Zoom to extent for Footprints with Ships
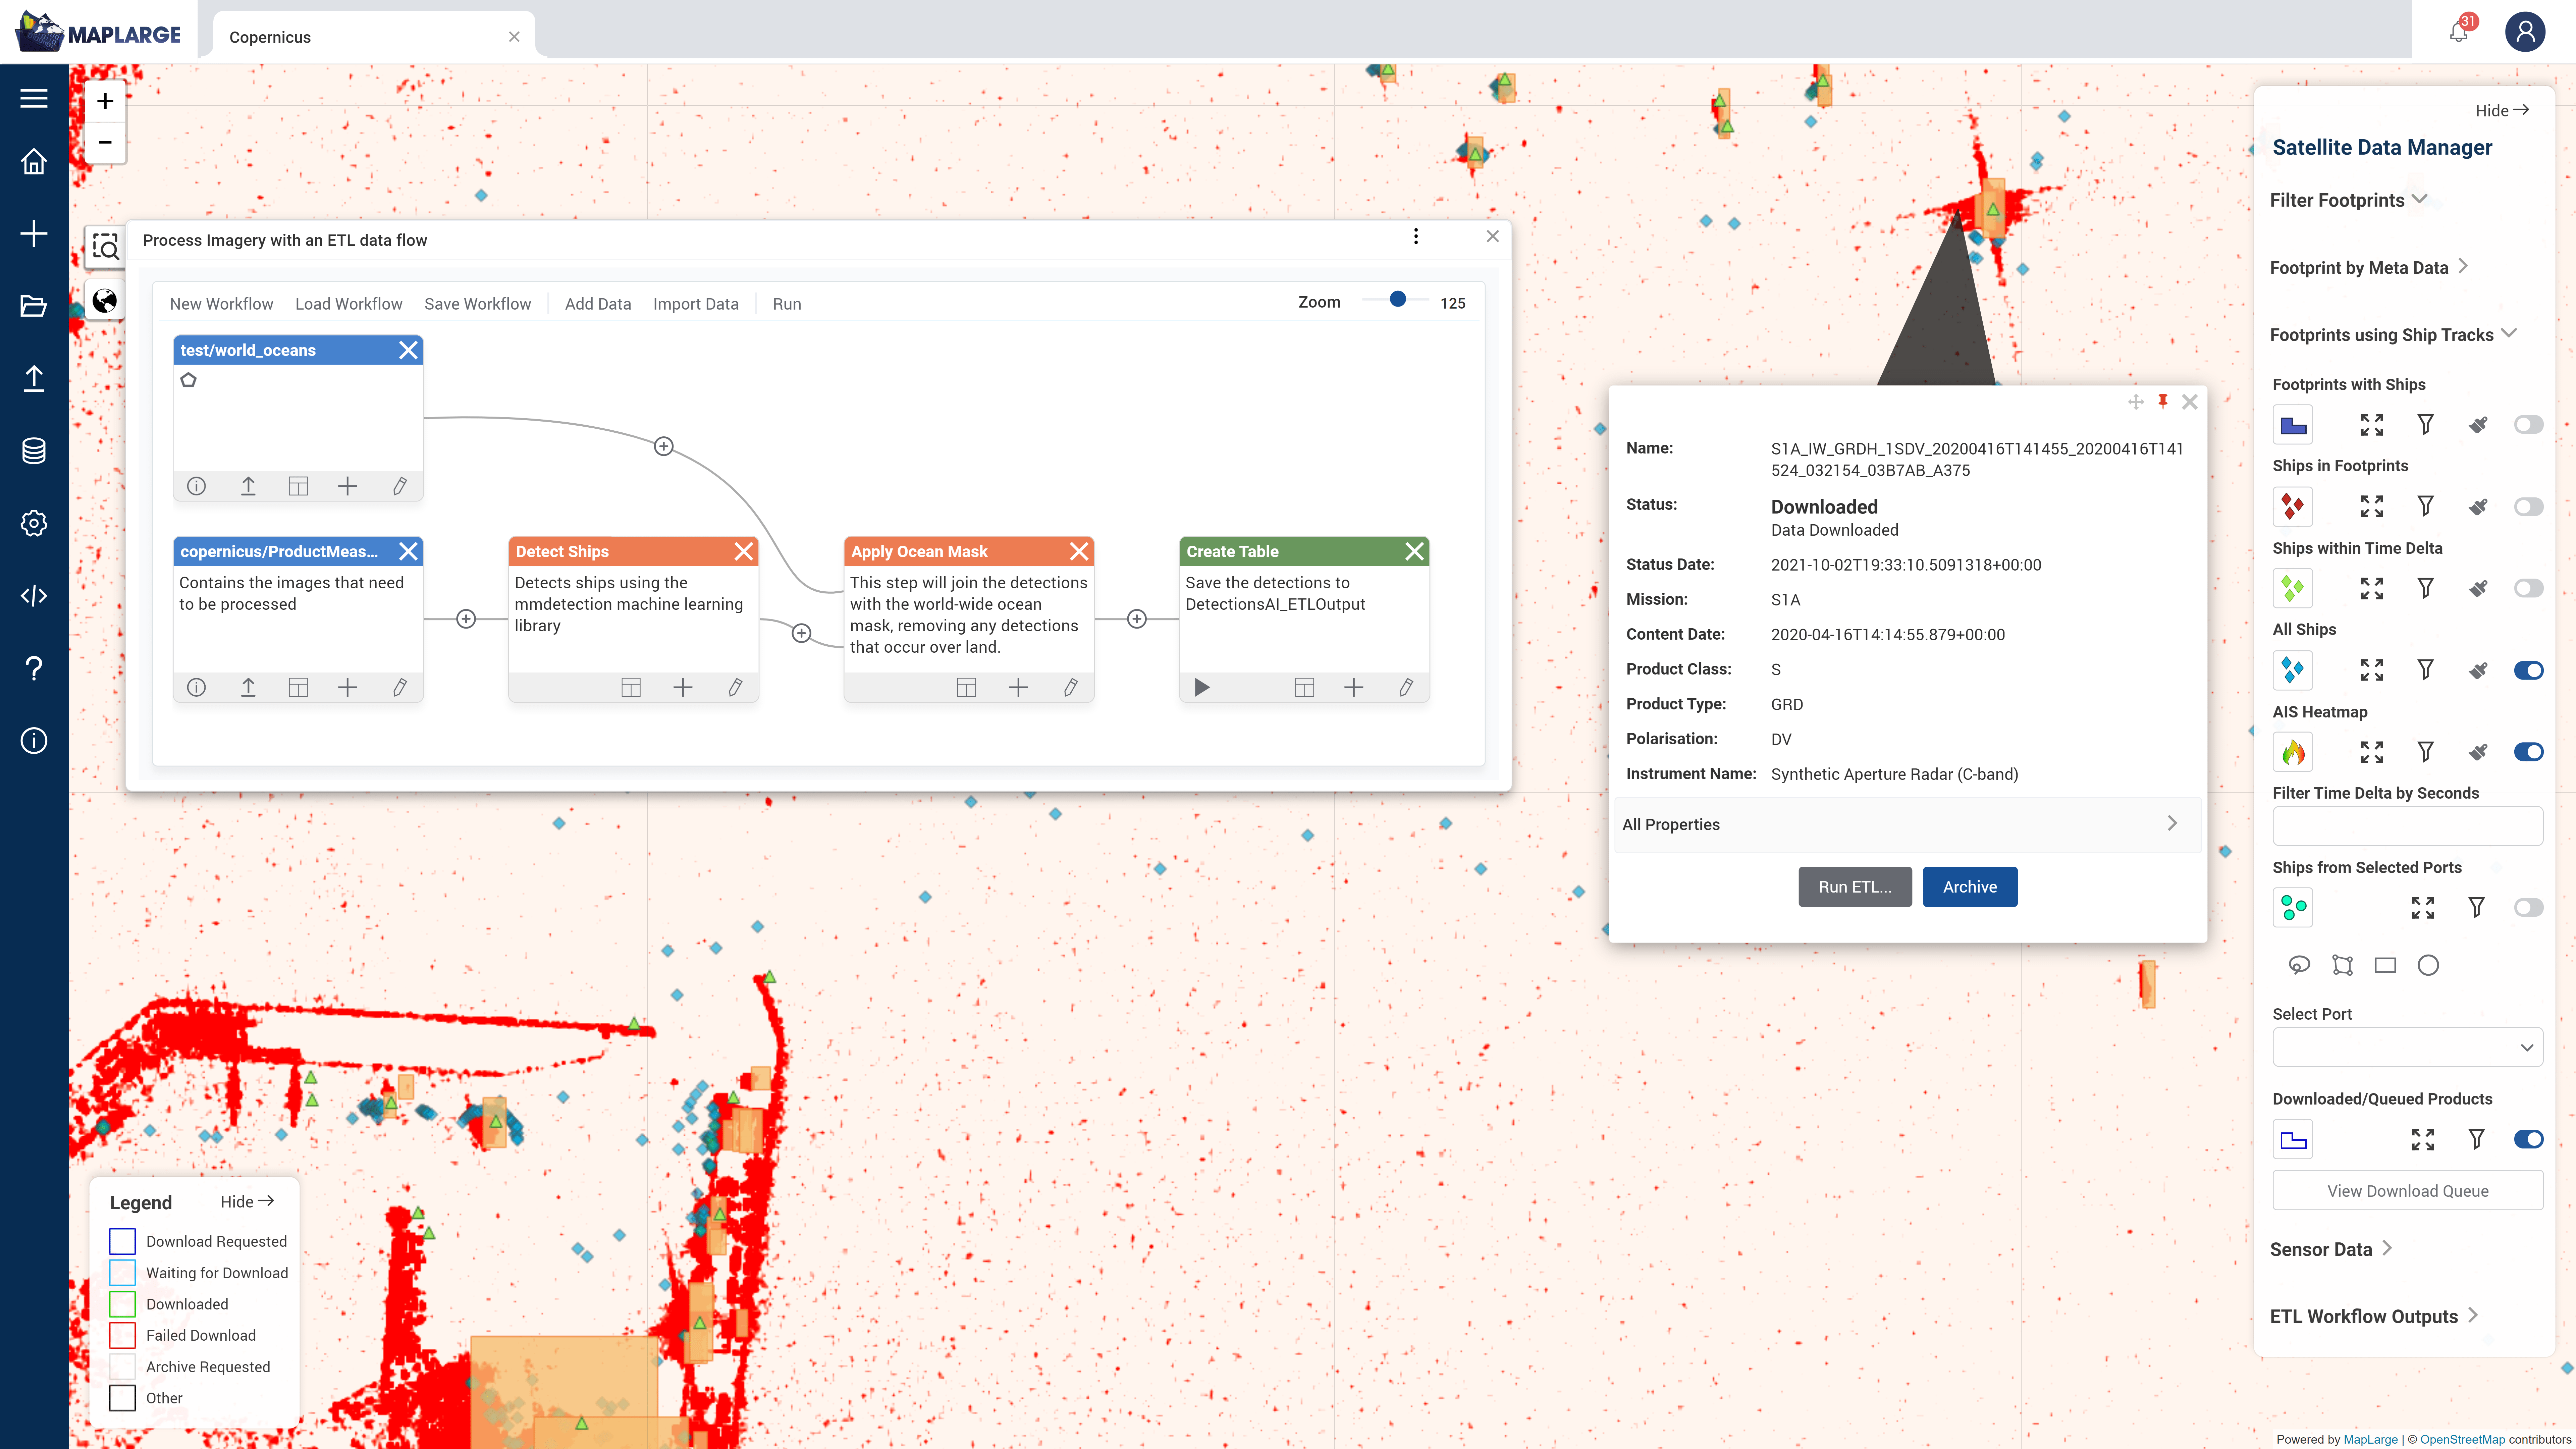 pyautogui.click(x=2372, y=425)
